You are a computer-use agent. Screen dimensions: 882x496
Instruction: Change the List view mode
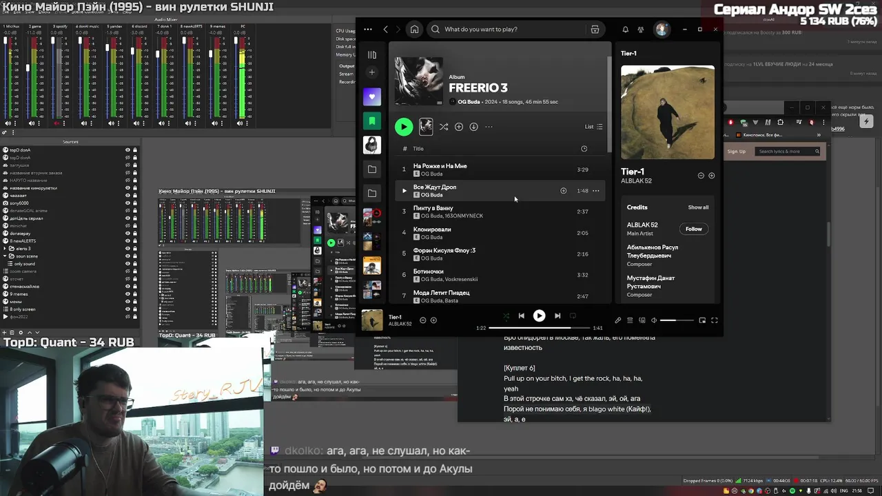tap(594, 127)
